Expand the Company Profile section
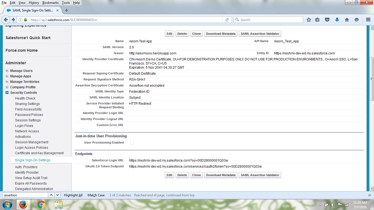 (x=7, y=87)
